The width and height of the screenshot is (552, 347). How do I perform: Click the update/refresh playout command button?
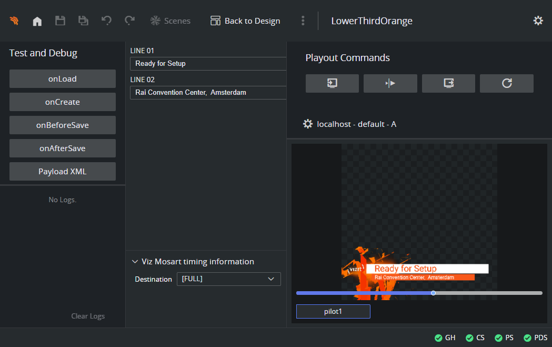click(x=506, y=83)
